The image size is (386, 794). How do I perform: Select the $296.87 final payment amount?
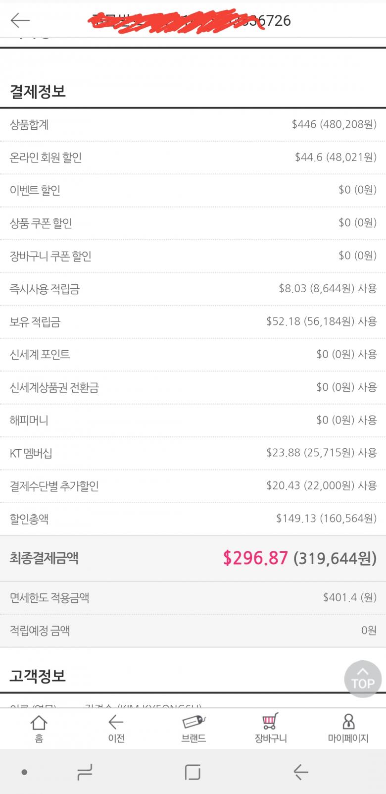pos(255,558)
